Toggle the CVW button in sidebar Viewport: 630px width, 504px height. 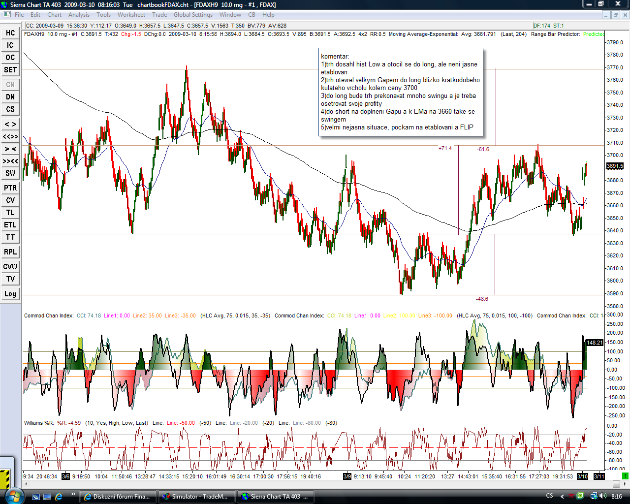(x=10, y=267)
